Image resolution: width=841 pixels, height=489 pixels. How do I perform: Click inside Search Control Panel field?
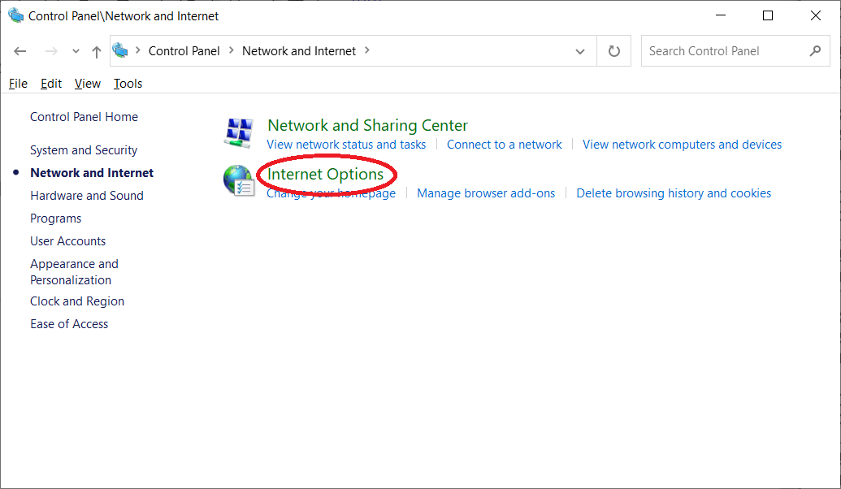click(x=723, y=51)
